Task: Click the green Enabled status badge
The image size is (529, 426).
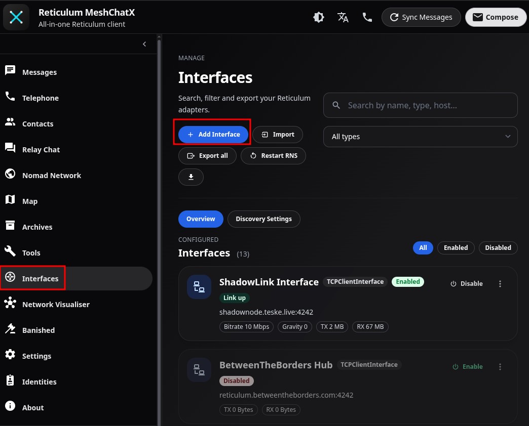Action: [x=408, y=281]
